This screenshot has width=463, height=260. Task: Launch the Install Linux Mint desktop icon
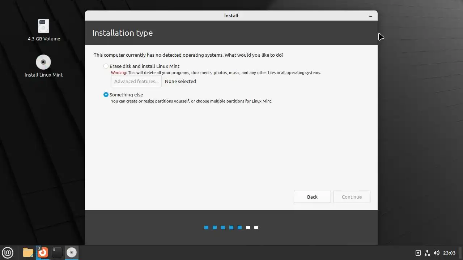43,66
